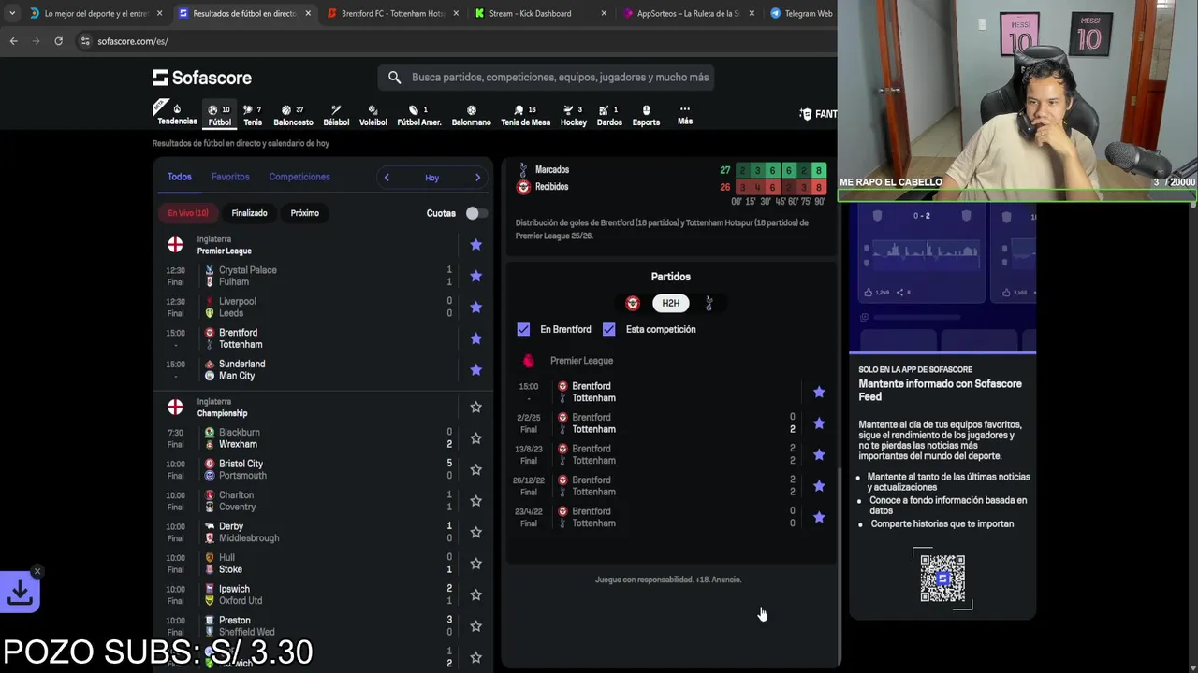
Task: Click the search magnifier icon
Action: click(394, 78)
